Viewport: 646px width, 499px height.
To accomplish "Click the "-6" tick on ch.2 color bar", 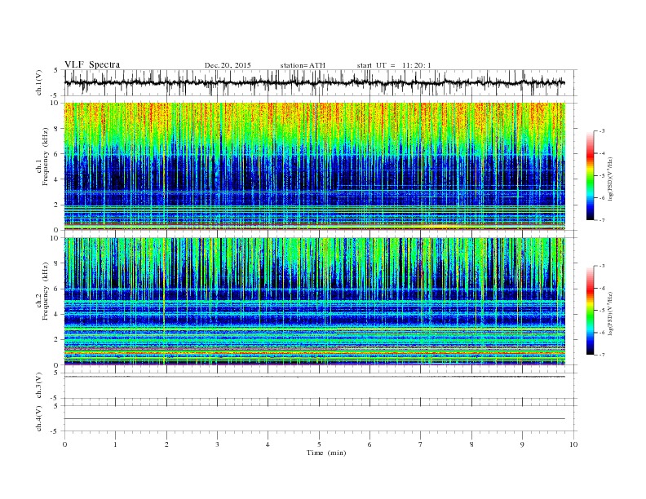I will [602, 333].
